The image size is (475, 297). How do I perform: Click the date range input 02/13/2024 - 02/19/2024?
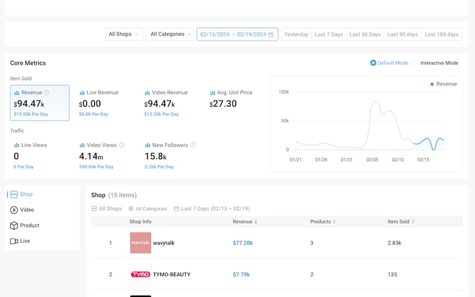[237, 34]
